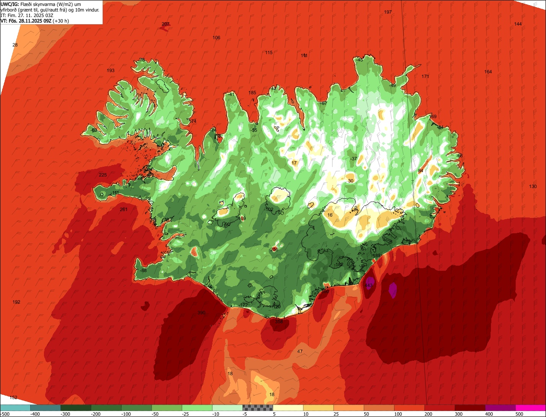
Task: Click the dark orange 50 to 100 swatch
Action: click(379, 408)
